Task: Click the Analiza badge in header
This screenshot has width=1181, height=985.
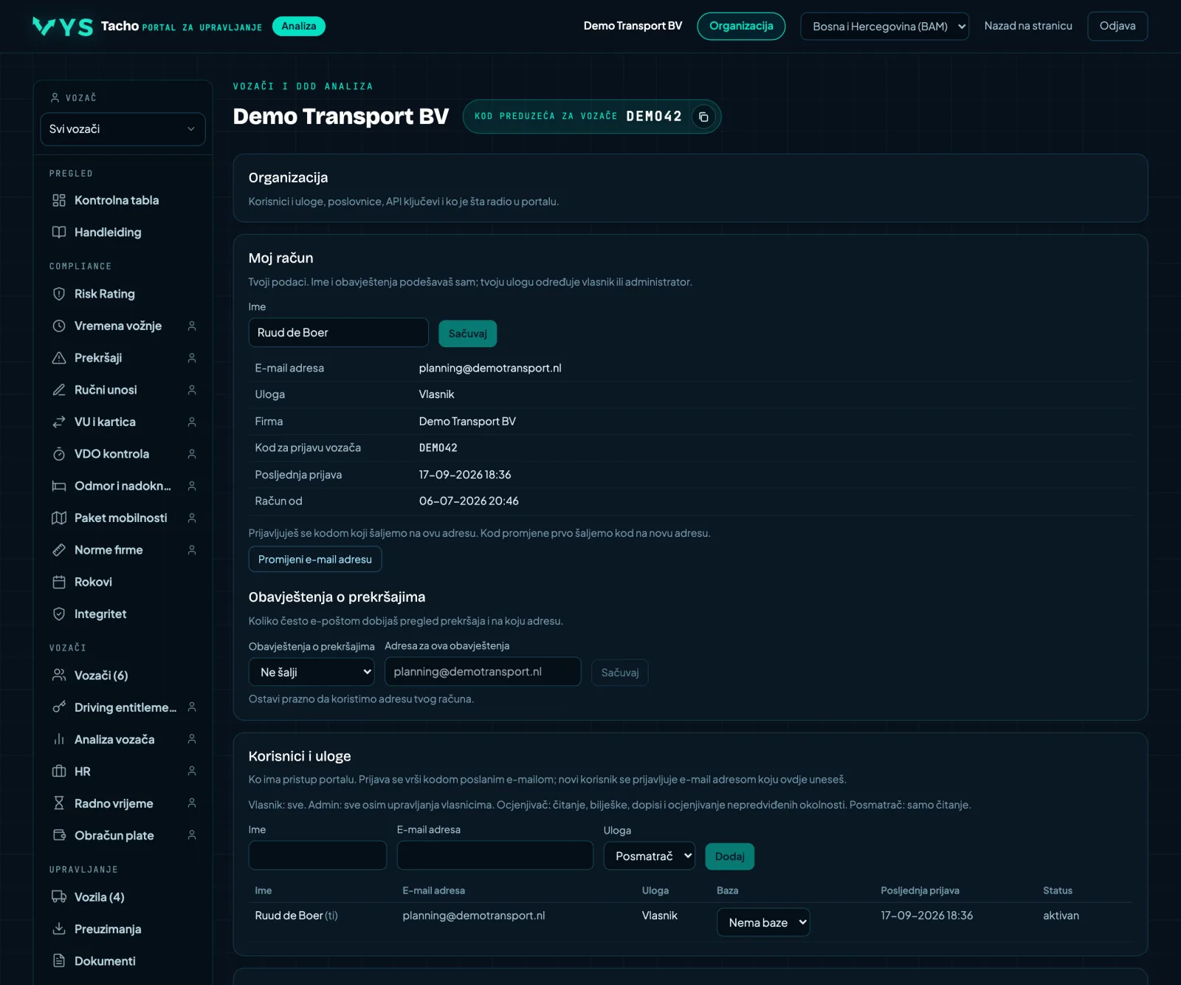Action: pyautogui.click(x=299, y=26)
